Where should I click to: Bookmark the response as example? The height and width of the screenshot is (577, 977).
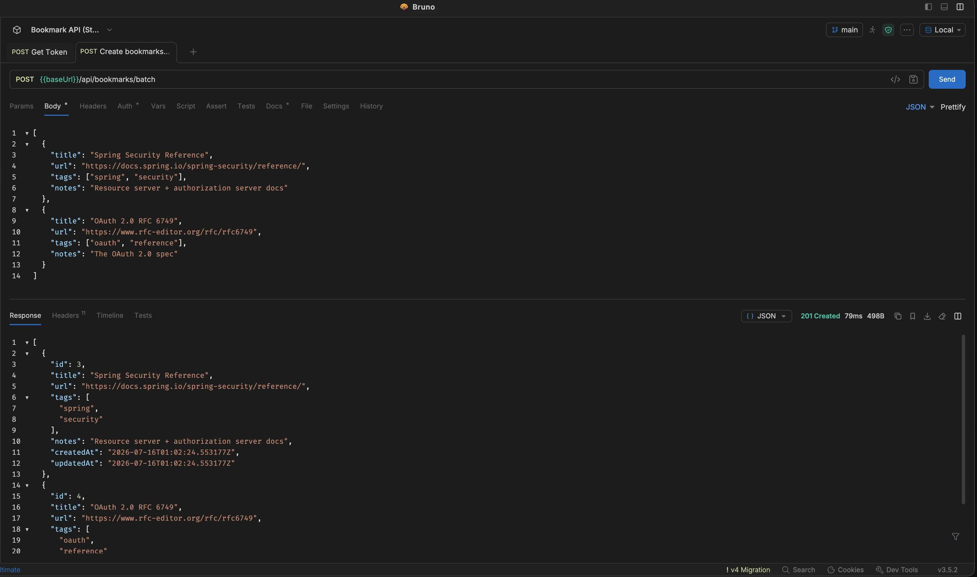pos(912,316)
